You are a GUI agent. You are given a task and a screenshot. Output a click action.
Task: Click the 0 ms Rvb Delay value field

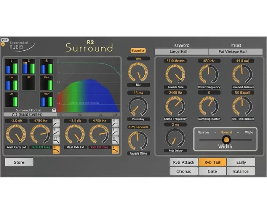tap(176, 125)
